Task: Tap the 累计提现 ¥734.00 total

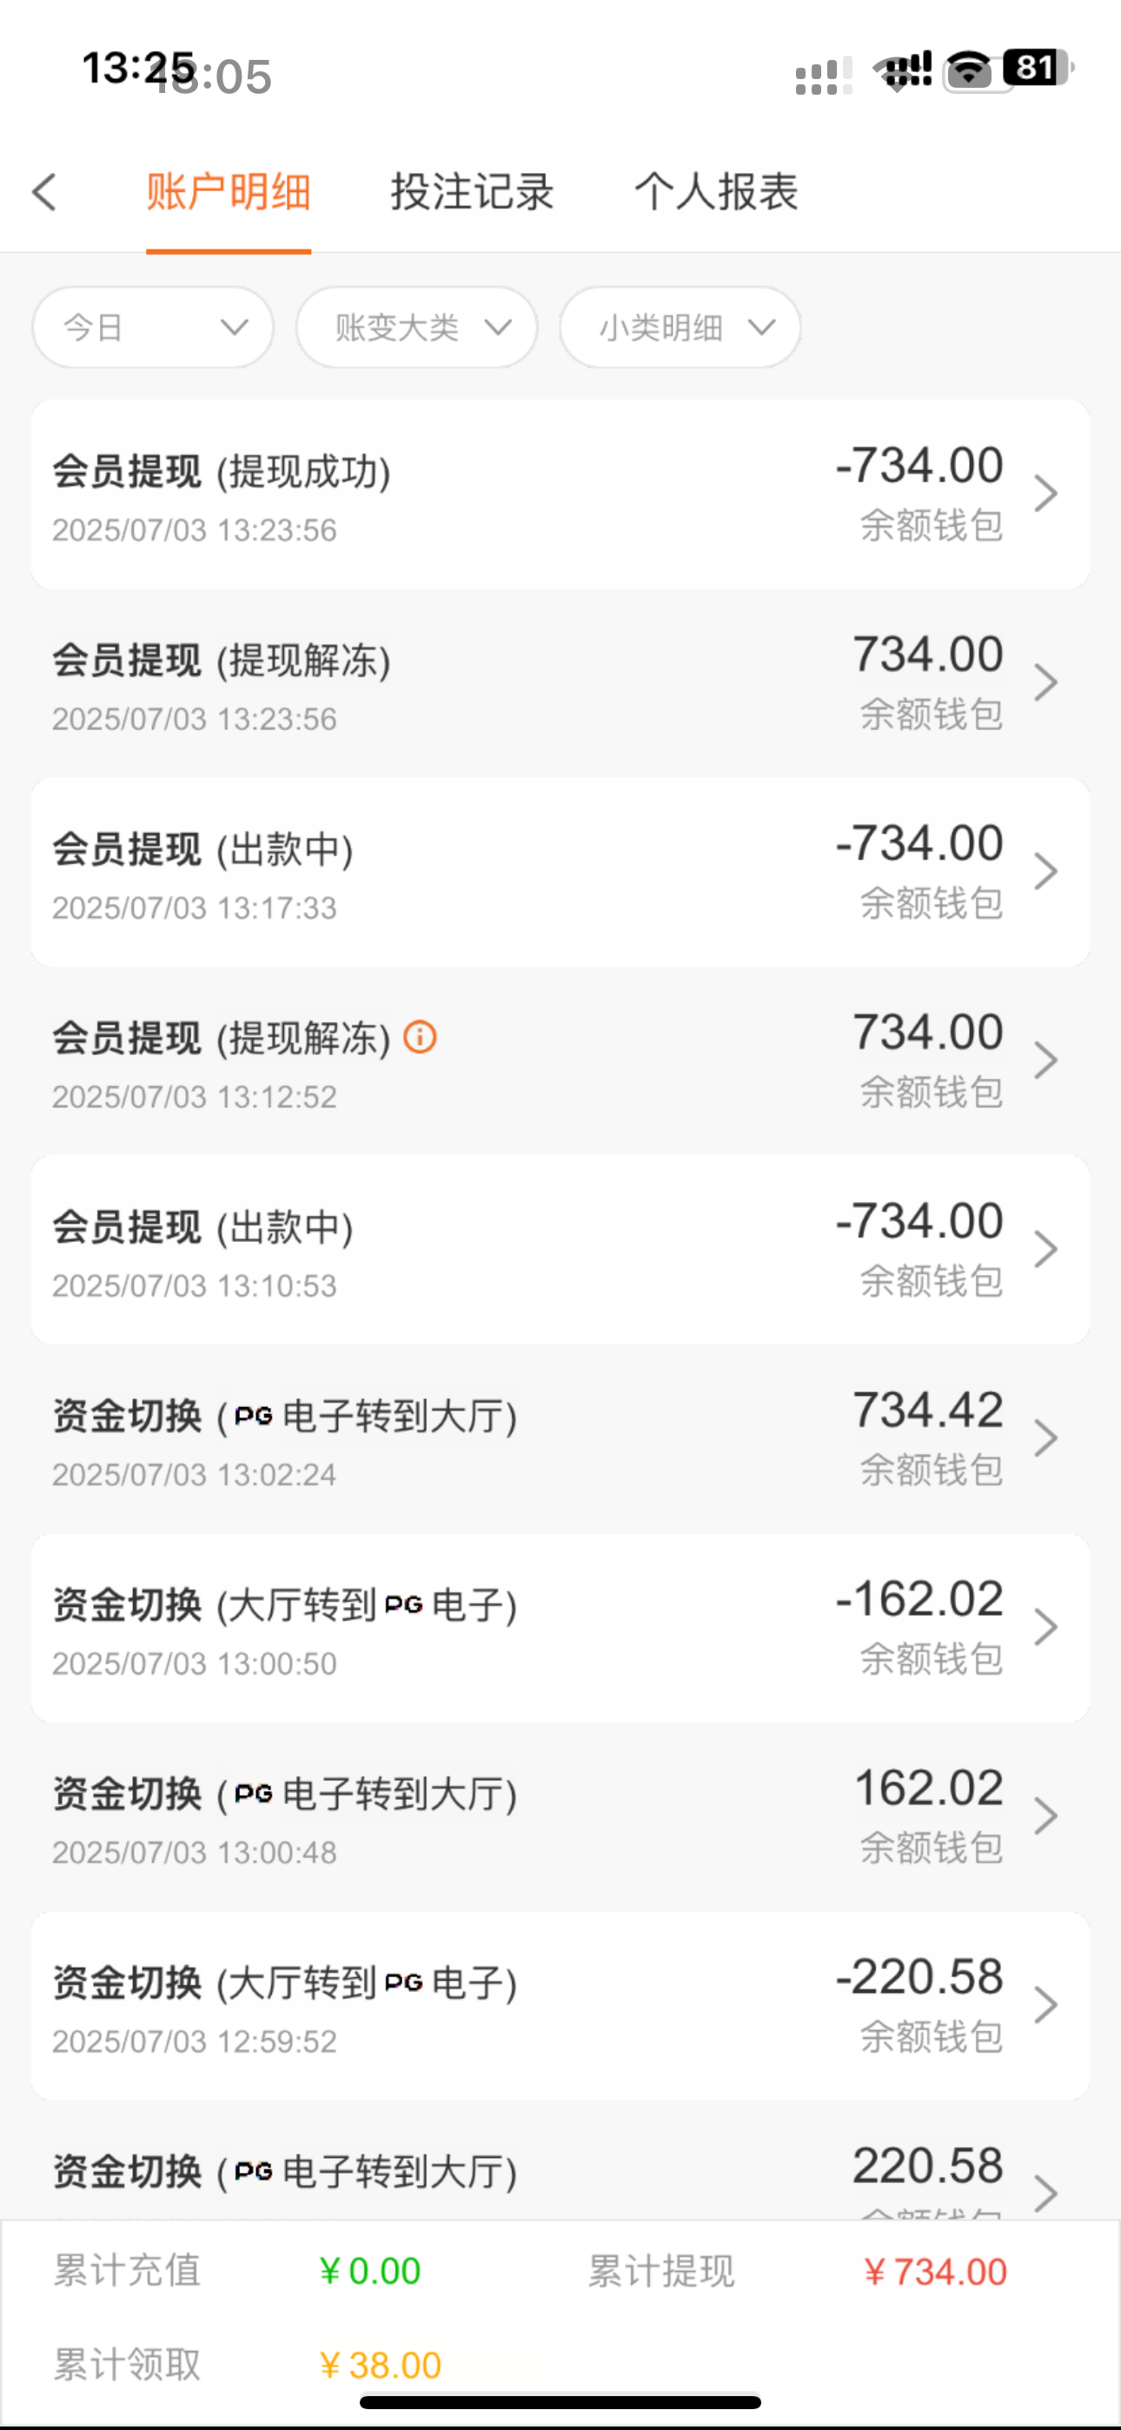Action: [934, 2272]
